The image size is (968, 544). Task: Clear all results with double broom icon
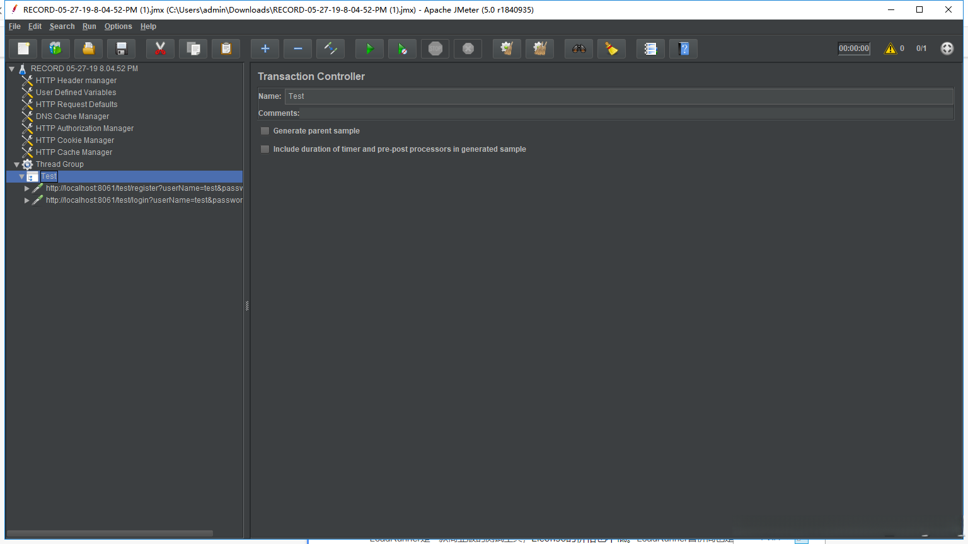click(540, 48)
